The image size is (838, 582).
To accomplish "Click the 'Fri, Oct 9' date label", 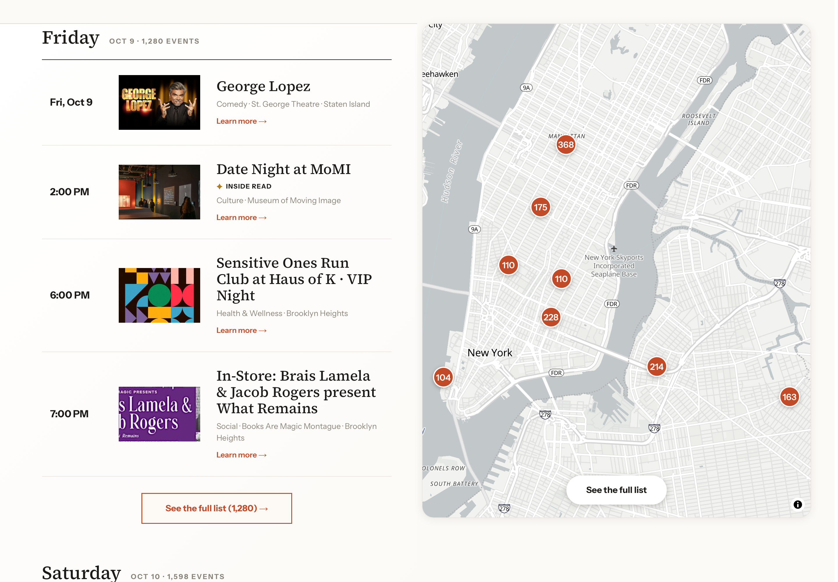I will pyautogui.click(x=71, y=102).
